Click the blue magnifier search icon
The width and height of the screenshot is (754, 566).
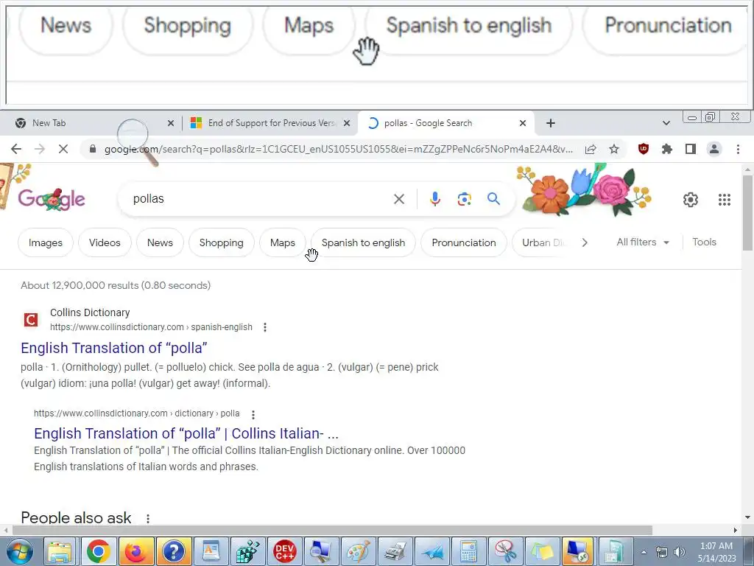tap(493, 199)
